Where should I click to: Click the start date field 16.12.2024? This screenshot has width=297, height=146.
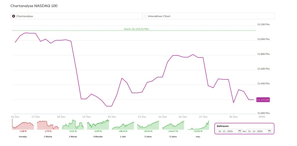pyautogui.click(x=229, y=131)
